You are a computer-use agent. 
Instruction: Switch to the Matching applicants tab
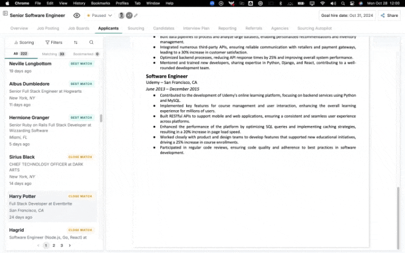click(x=53, y=54)
